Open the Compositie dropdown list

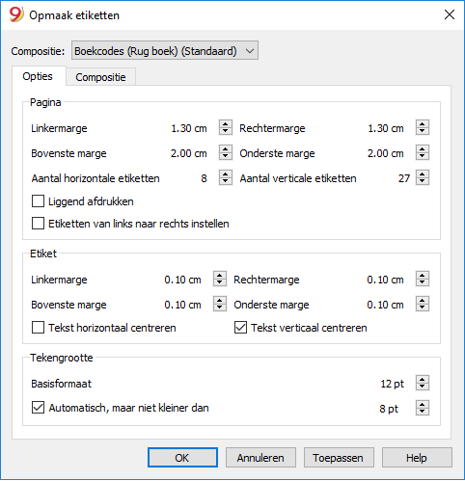click(x=165, y=50)
